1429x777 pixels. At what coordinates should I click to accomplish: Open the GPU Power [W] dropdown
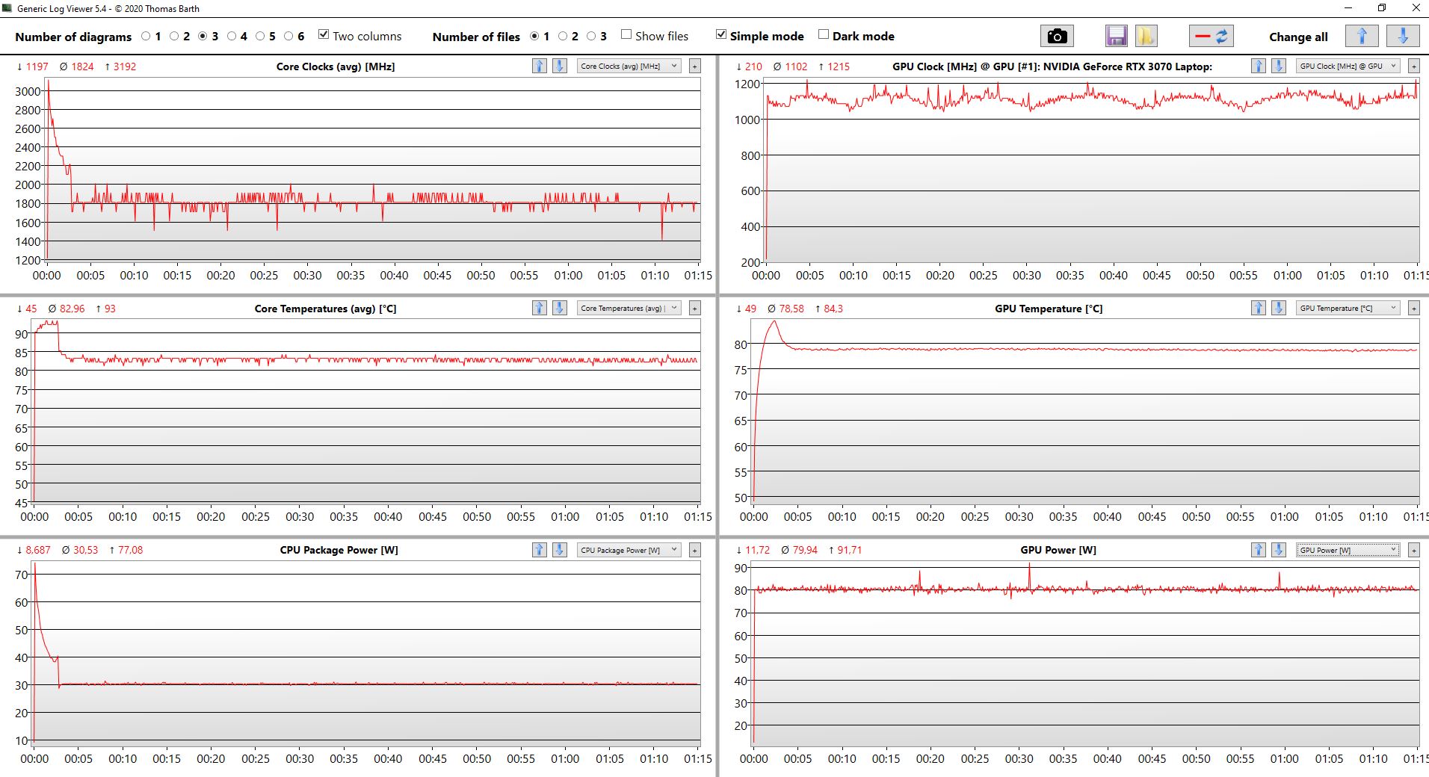click(x=1347, y=550)
